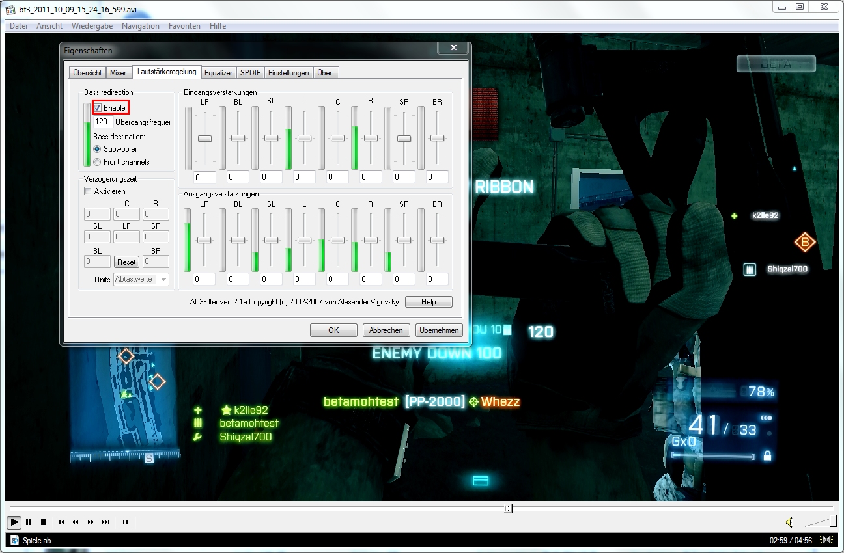The width and height of the screenshot is (844, 553).
Task: Click the status bar file-type icon
Action: pos(14,540)
